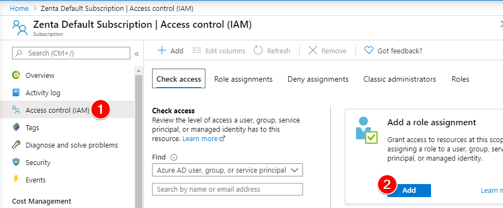
Task: Focus the Search (Ctrl+/) field
Action: pyautogui.click(x=71, y=53)
